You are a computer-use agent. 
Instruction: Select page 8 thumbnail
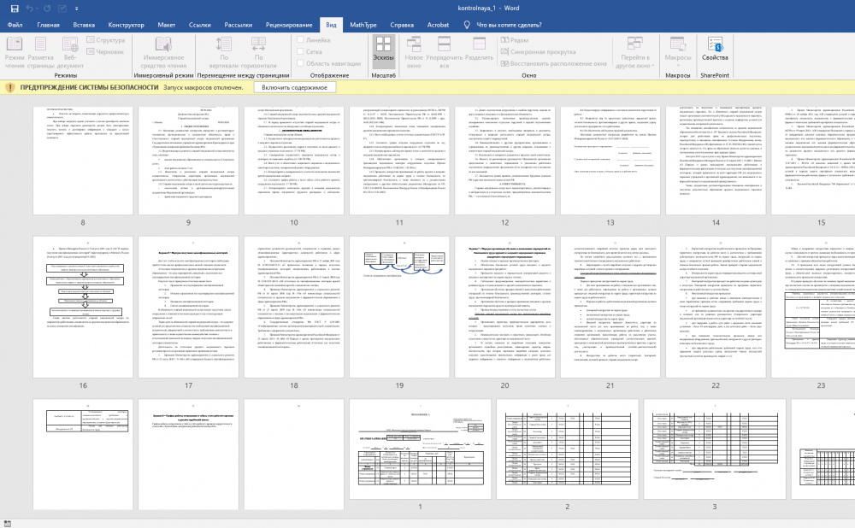point(83,161)
